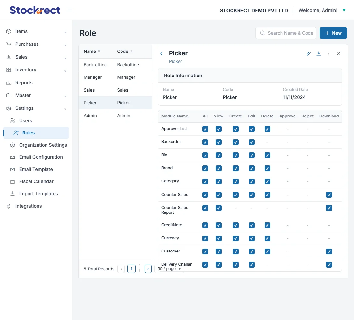
Task: Click the Purchases cart icon
Action: coord(9,44)
